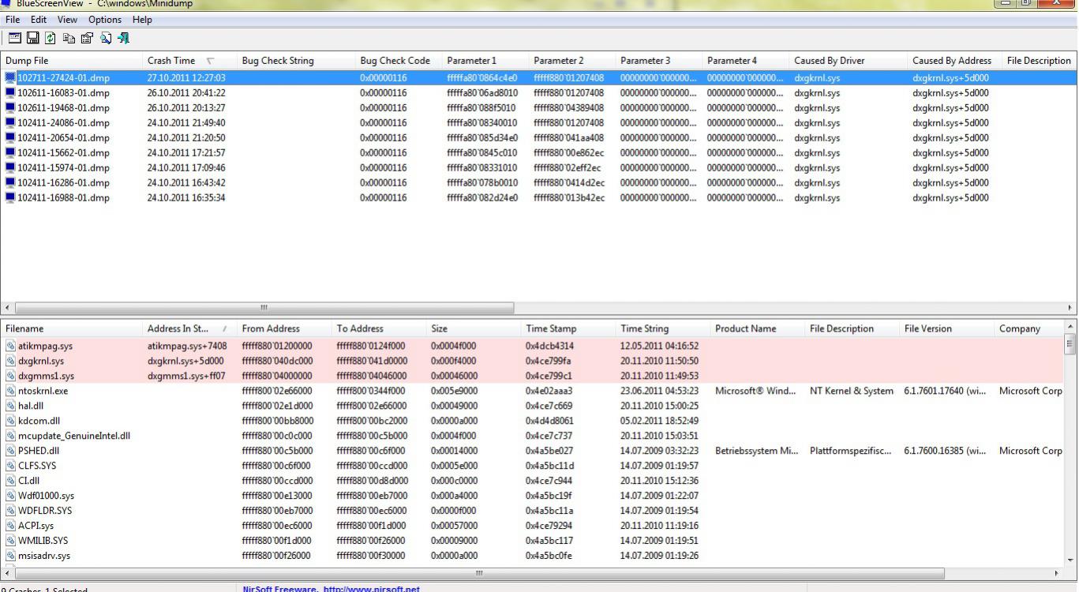Select Wdf01000.sys driver row

pyautogui.click(x=533, y=496)
